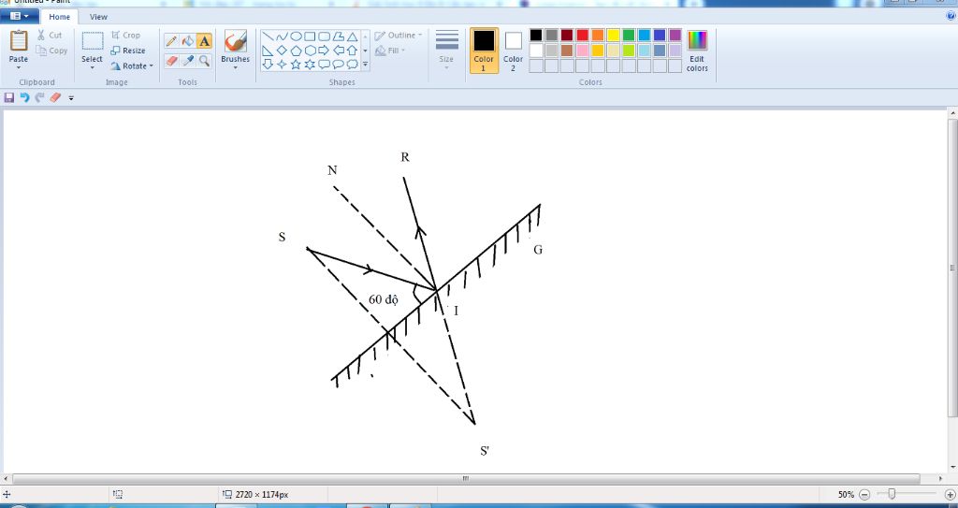Screen dimensions: 958x508
Task: Open the Resize dialog
Action: point(128,51)
